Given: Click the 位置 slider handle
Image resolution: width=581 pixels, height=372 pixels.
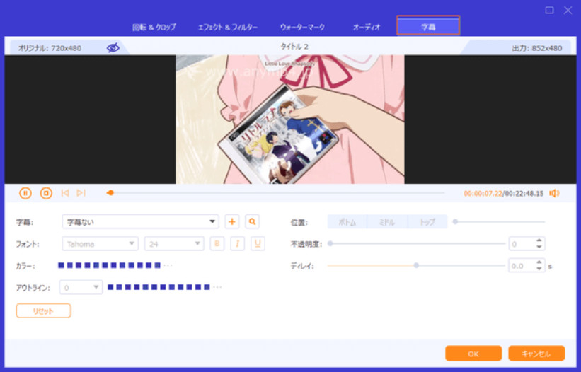Looking at the screenshot, I should (456, 222).
